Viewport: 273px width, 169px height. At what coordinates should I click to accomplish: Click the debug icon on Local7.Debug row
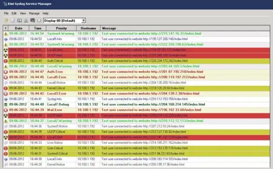tap(6, 105)
